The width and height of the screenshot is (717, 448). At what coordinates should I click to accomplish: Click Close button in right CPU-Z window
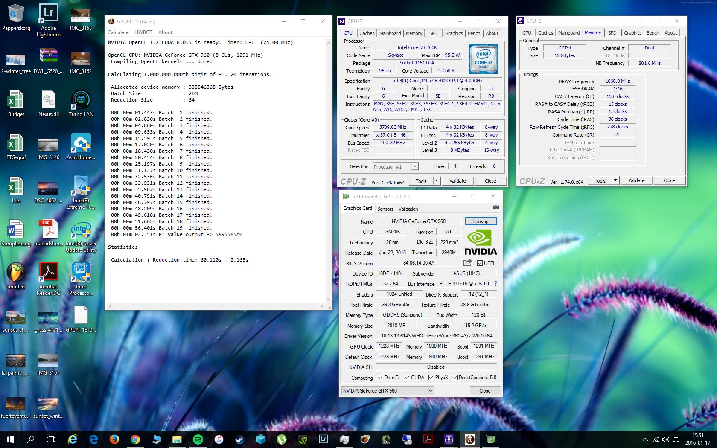pos(669,180)
